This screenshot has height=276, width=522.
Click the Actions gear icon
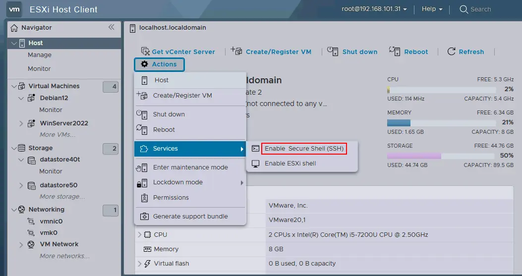(x=144, y=64)
